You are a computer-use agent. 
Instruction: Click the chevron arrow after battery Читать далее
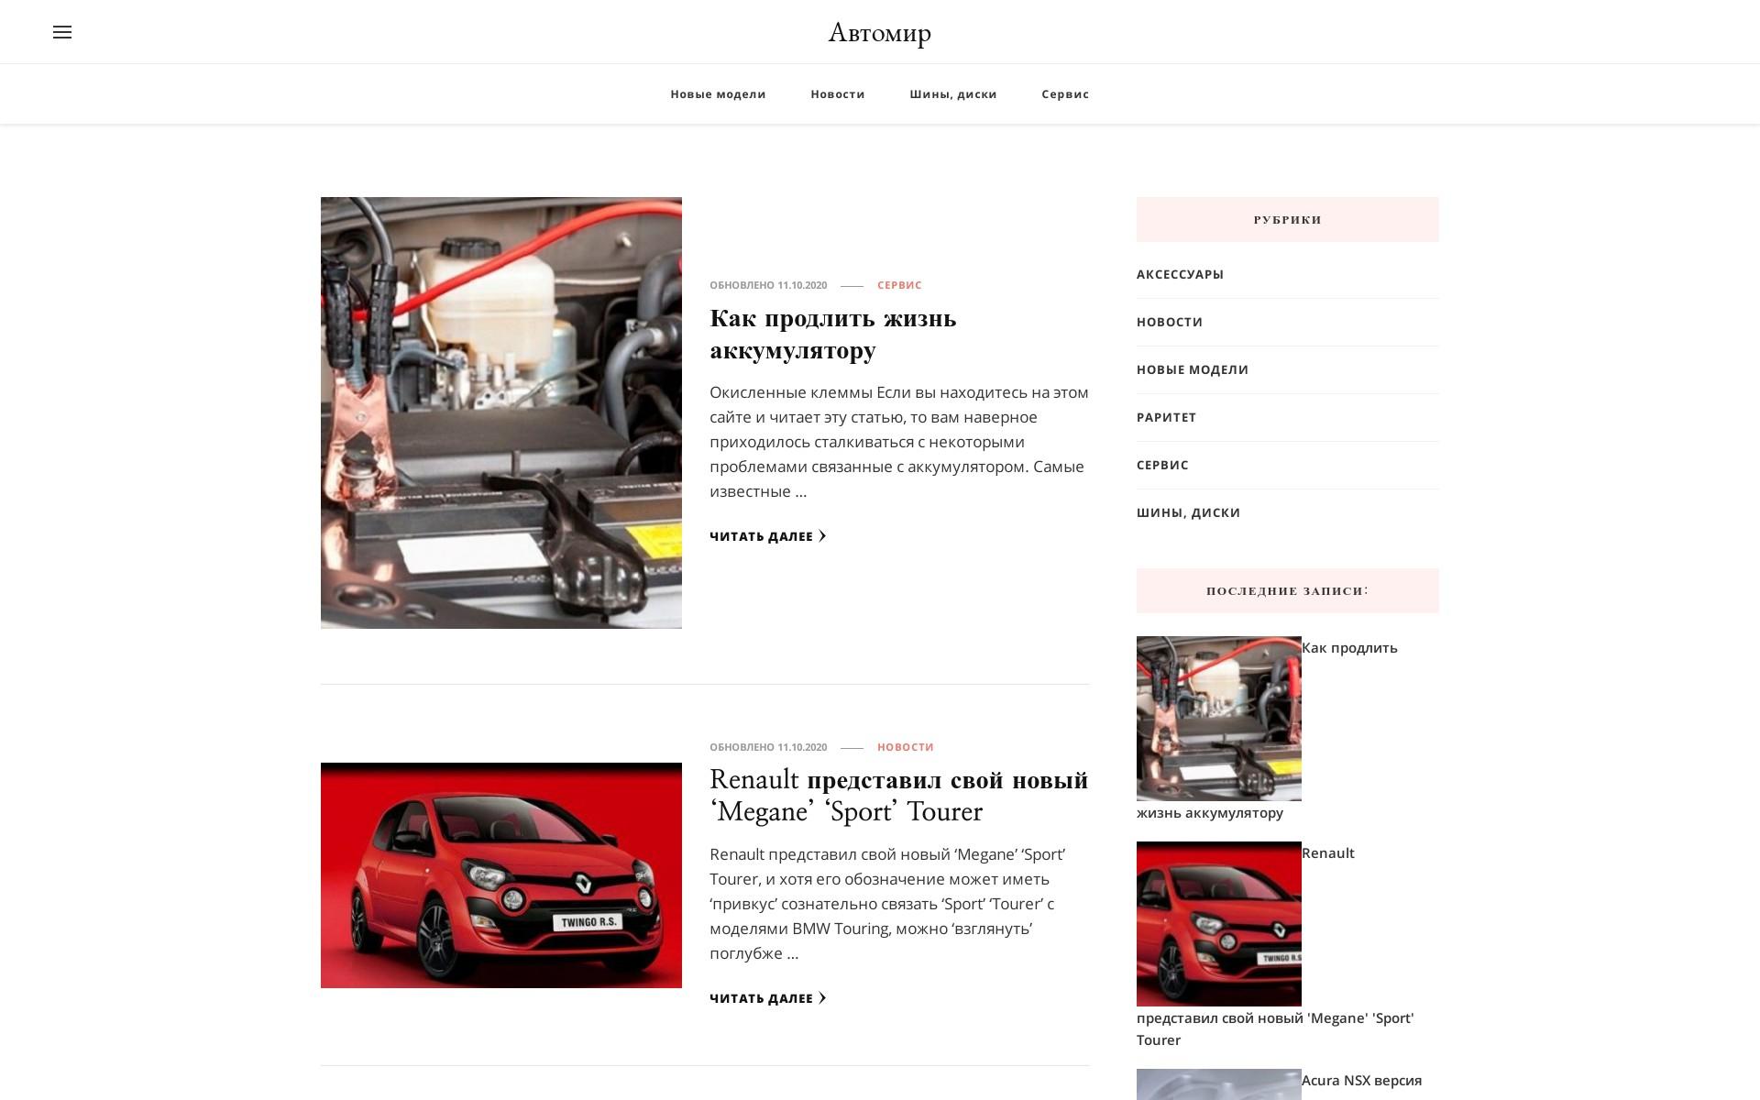point(822,536)
